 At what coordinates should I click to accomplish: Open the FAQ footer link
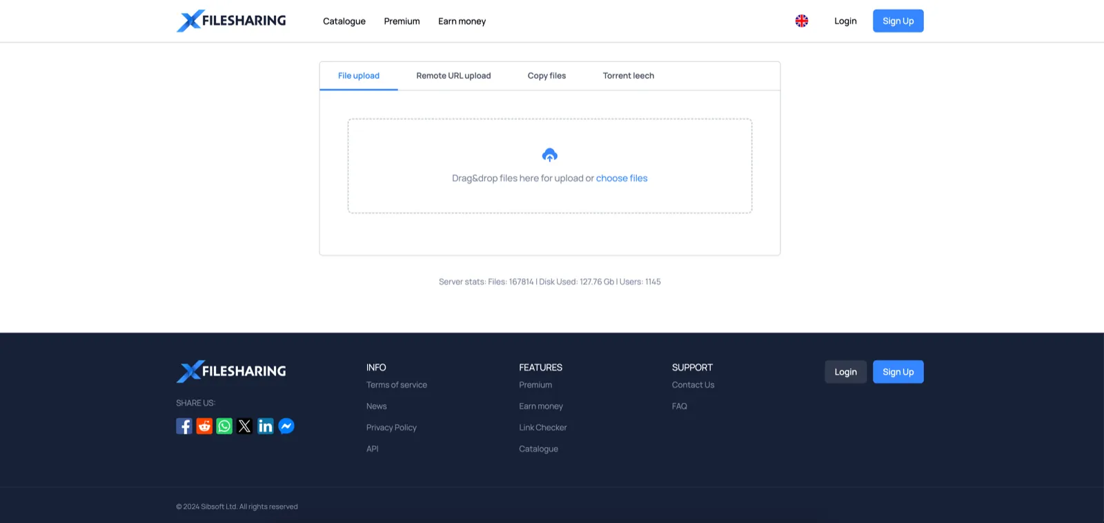[x=680, y=406]
